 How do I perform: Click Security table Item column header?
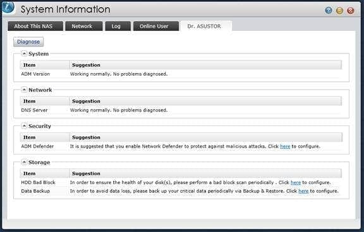[x=45, y=137]
